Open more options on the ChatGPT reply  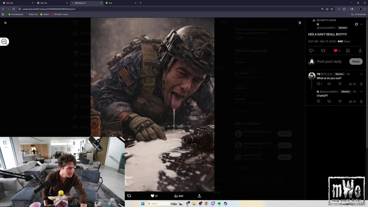(361, 92)
